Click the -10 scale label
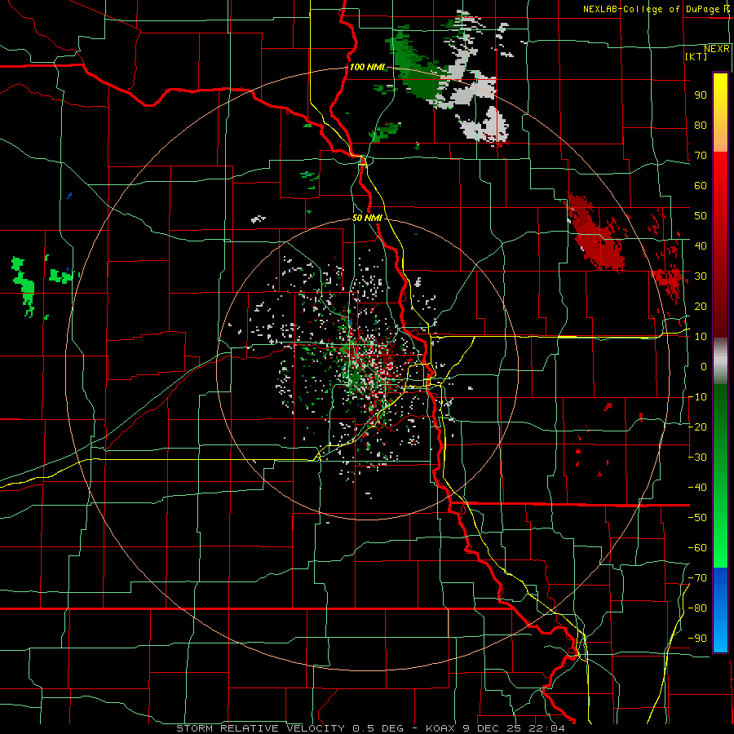734x734 pixels. [697, 397]
